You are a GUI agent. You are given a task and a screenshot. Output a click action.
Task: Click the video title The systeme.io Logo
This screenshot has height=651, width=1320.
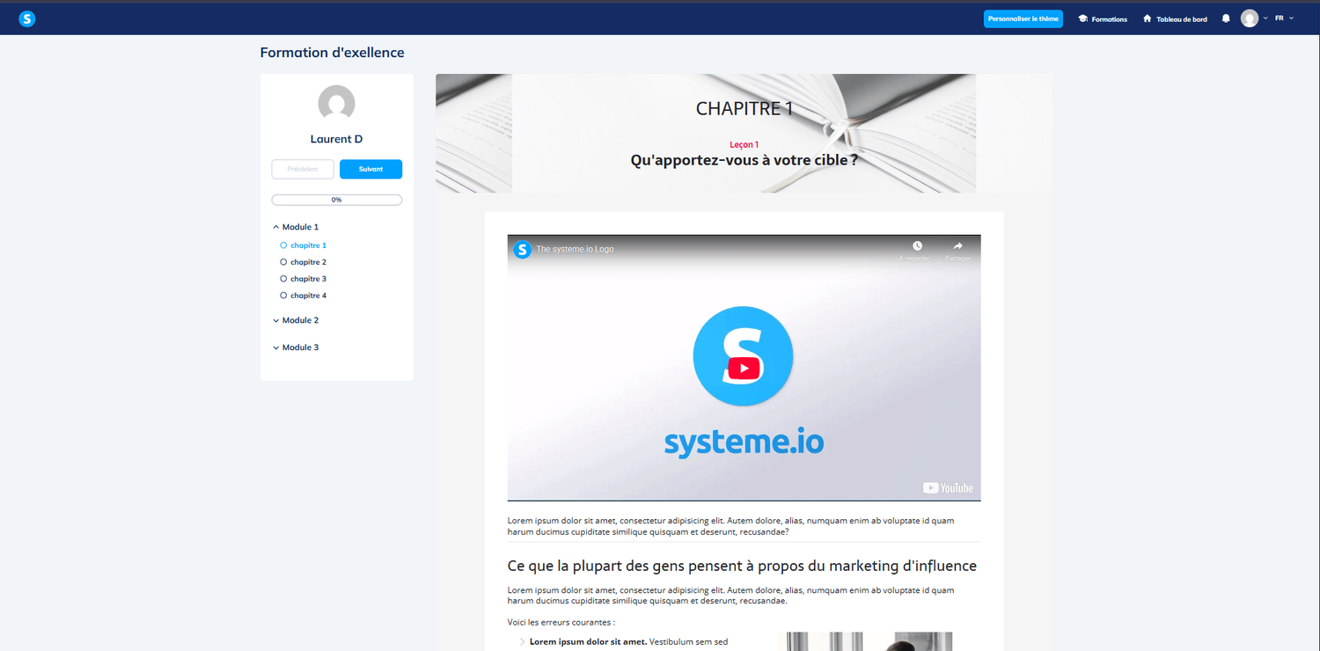(x=575, y=249)
